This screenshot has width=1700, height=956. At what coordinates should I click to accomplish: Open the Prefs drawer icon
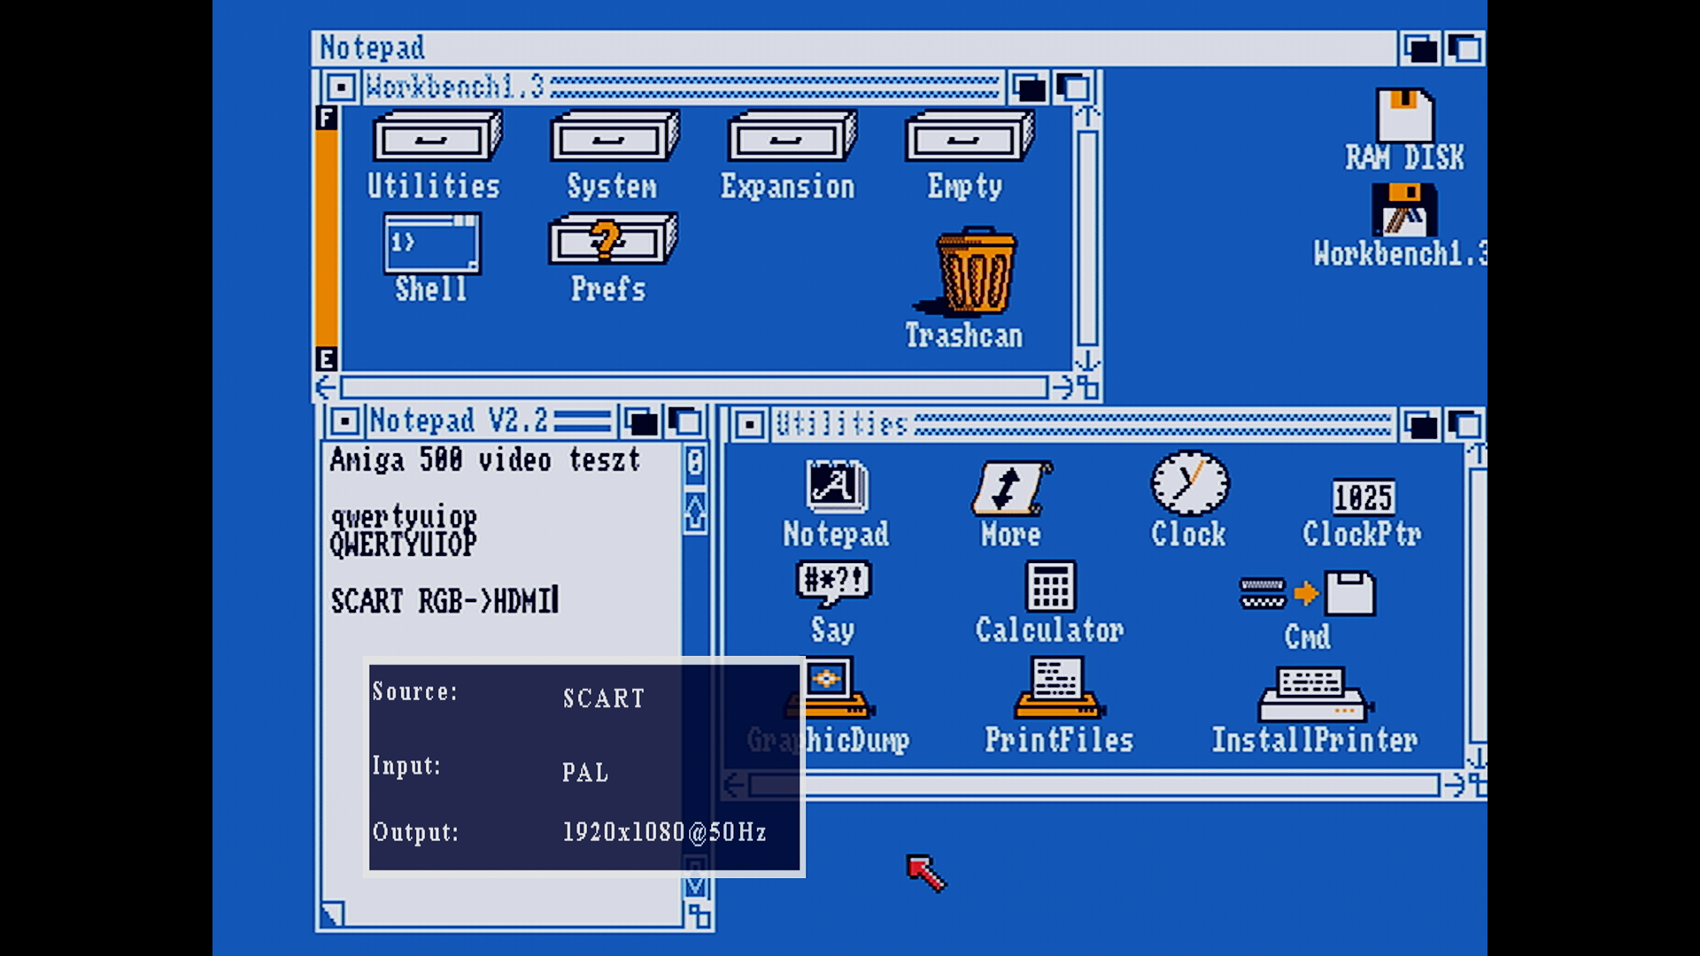pyautogui.click(x=613, y=239)
